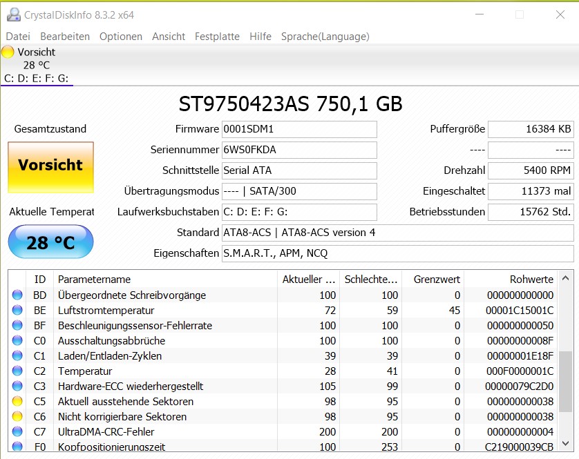Click the Parametername column header
This screenshot has height=459, width=579.
(165, 280)
